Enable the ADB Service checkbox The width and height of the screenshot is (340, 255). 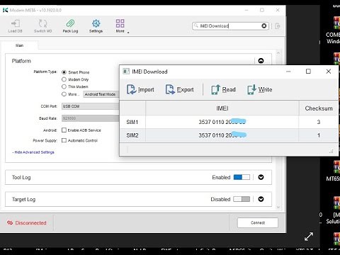[x=64, y=130]
